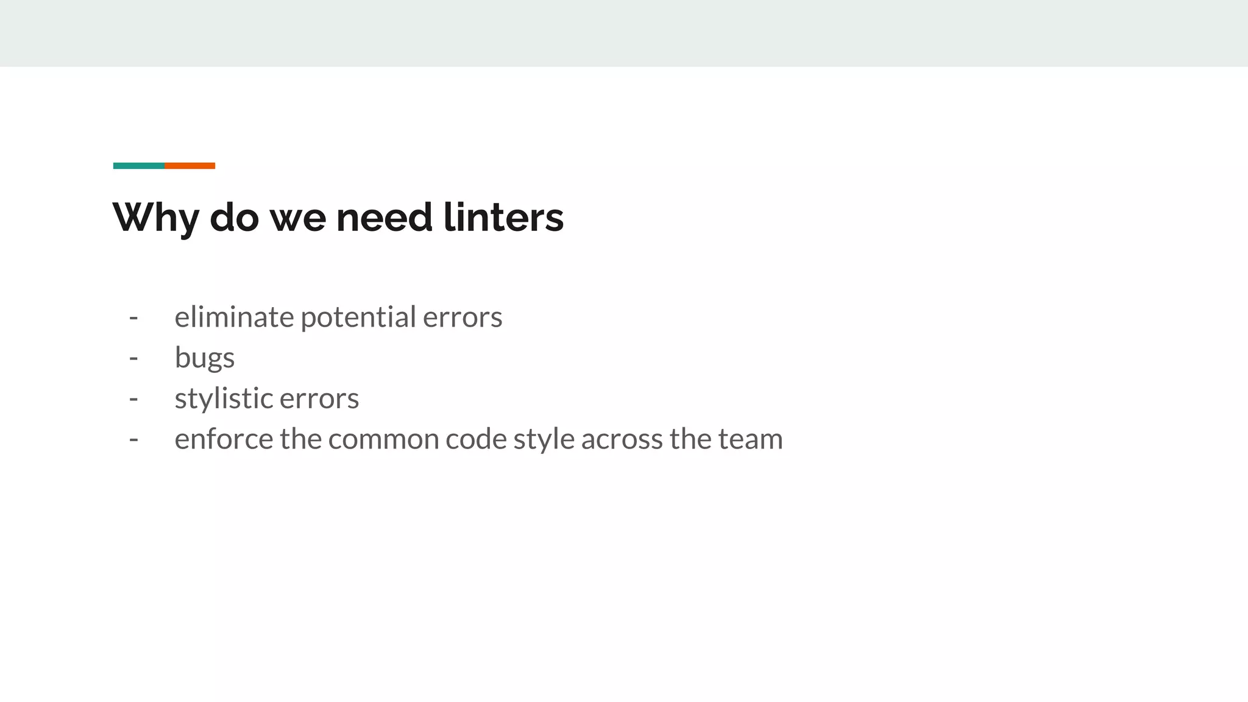Click the word "stylistic" in the third bullet

[x=224, y=399]
